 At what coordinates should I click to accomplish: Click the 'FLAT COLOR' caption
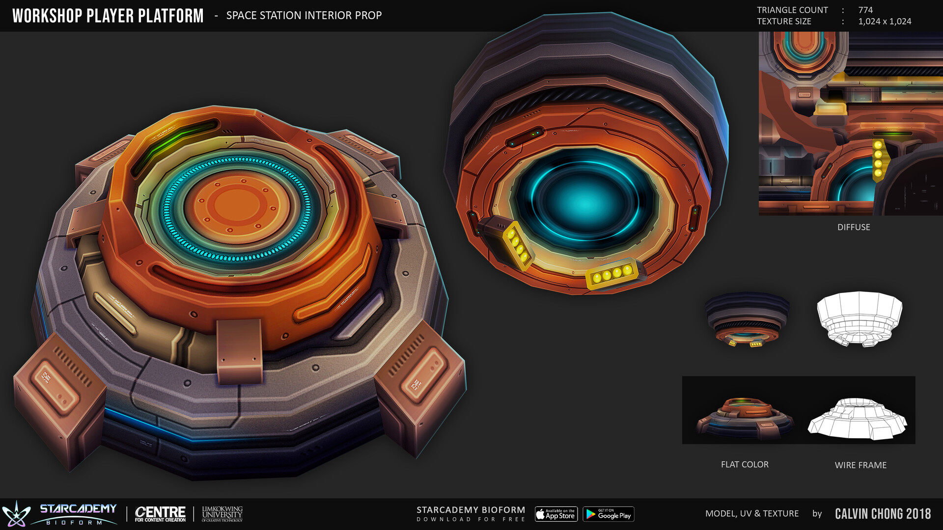point(745,464)
